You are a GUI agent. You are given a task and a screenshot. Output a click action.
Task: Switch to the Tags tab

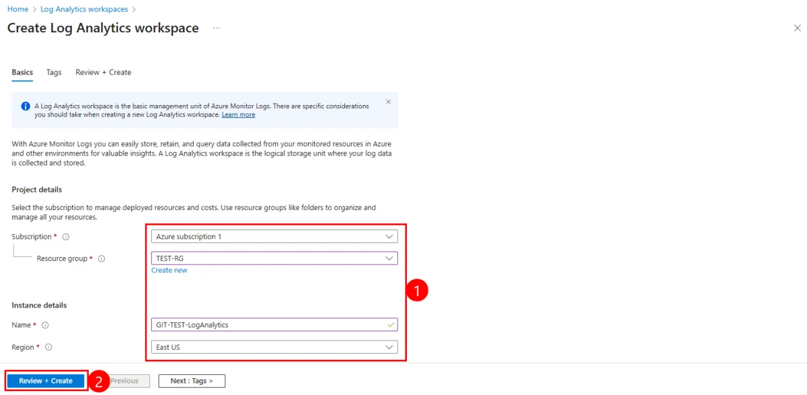point(54,72)
